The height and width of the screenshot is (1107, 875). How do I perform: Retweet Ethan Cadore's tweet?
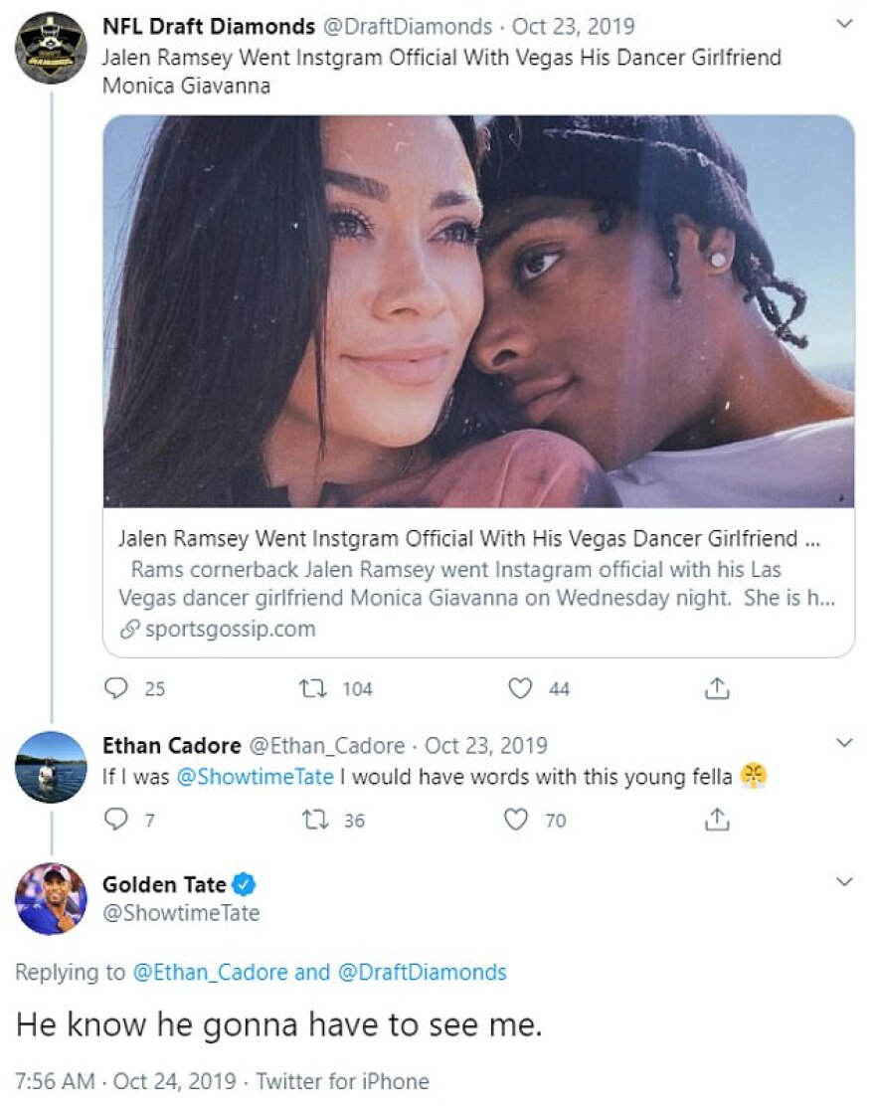[x=311, y=820]
